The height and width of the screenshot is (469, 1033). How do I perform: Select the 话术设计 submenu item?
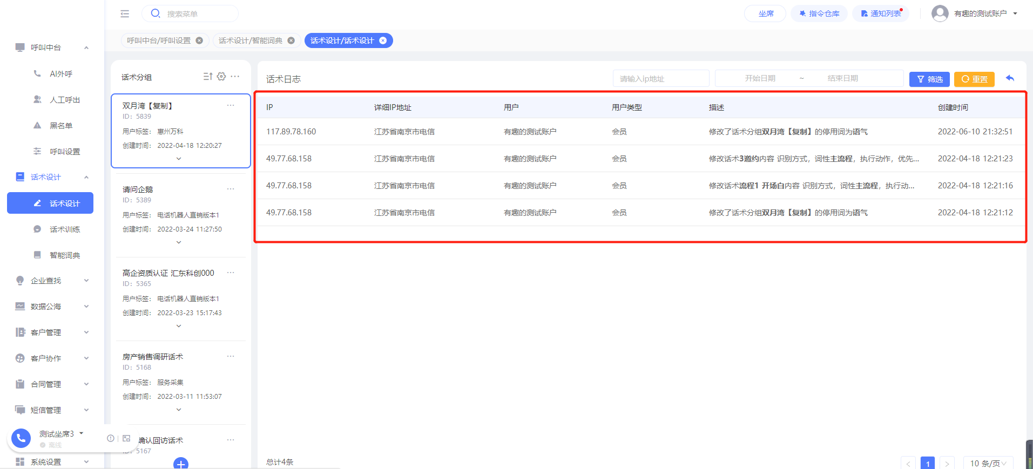point(50,203)
